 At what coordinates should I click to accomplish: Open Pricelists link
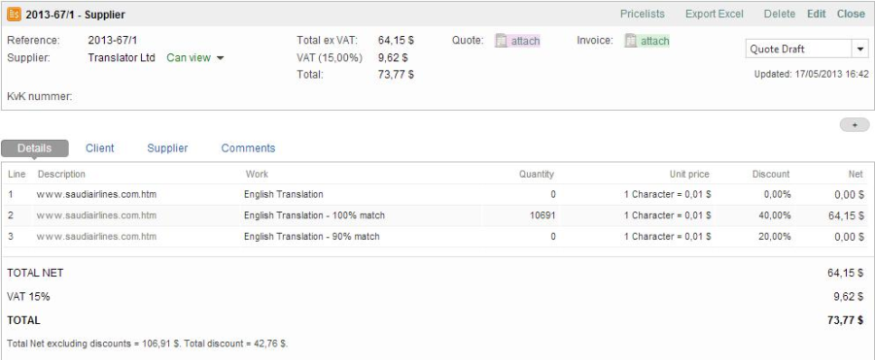643,14
